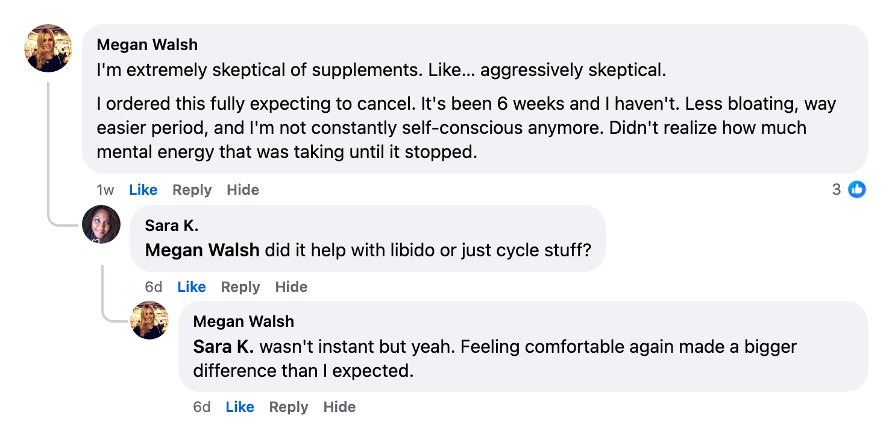Click Megan Walsh's avatar on her reply
This screenshot has height=439, width=892.
tap(149, 320)
